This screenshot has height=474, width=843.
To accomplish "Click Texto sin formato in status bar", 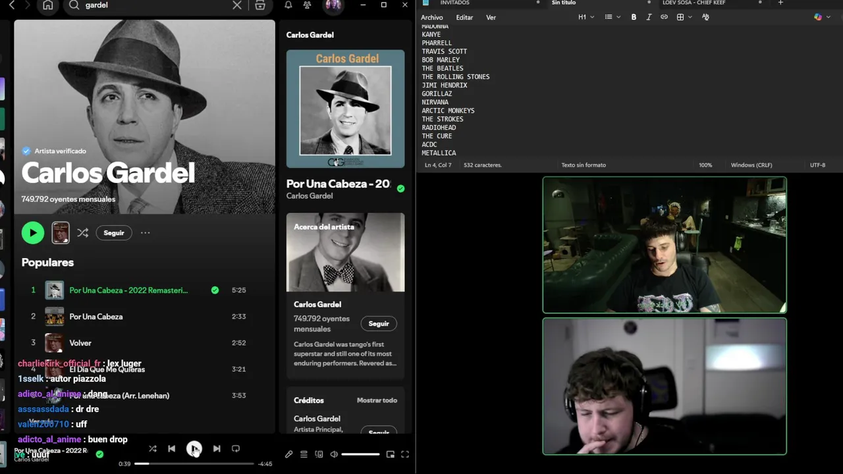I will (584, 165).
